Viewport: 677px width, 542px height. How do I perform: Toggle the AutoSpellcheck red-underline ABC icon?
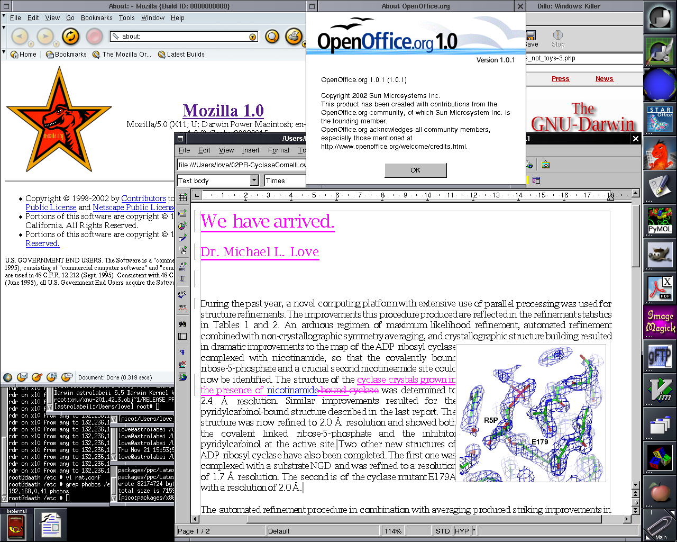click(182, 307)
